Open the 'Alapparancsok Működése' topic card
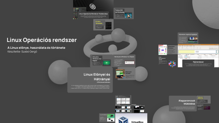 click(x=183, y=103)
